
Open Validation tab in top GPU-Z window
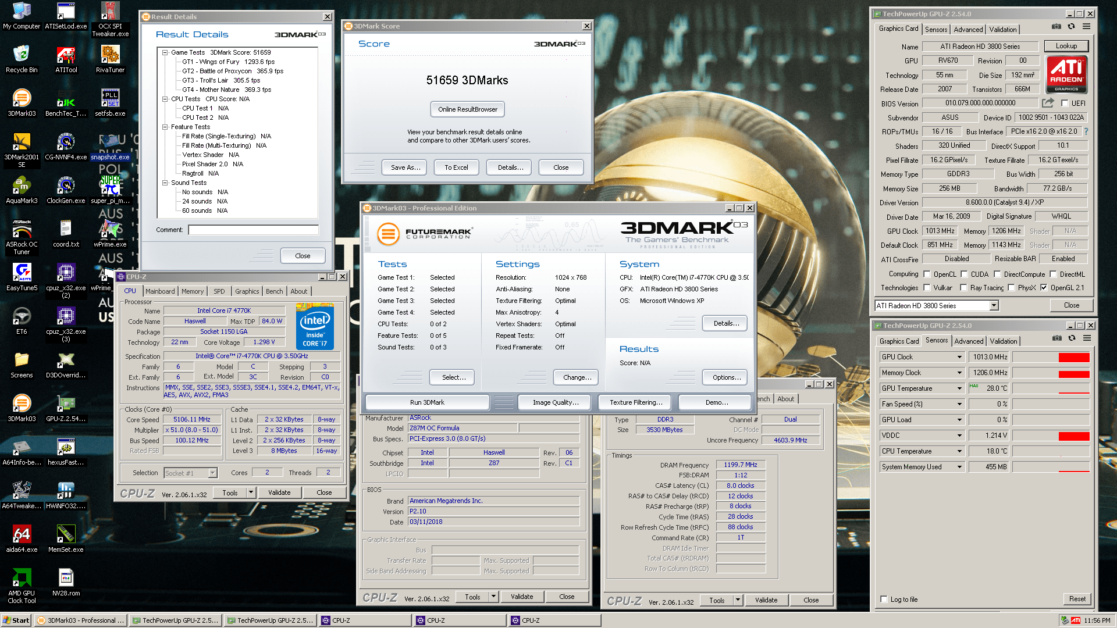pos(1003,30)
